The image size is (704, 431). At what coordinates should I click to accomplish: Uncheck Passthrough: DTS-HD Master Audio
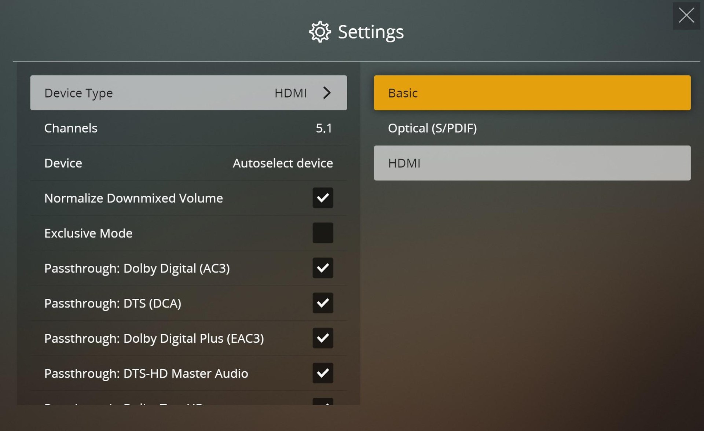tap(323, 373)
